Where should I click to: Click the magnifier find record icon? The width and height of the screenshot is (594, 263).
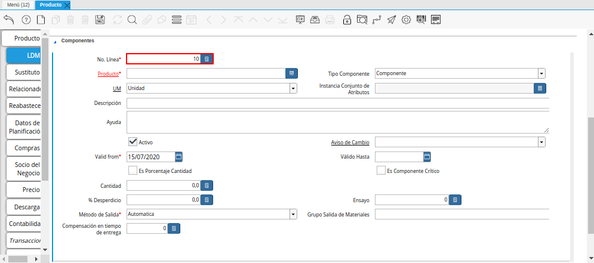click(132, 20)
